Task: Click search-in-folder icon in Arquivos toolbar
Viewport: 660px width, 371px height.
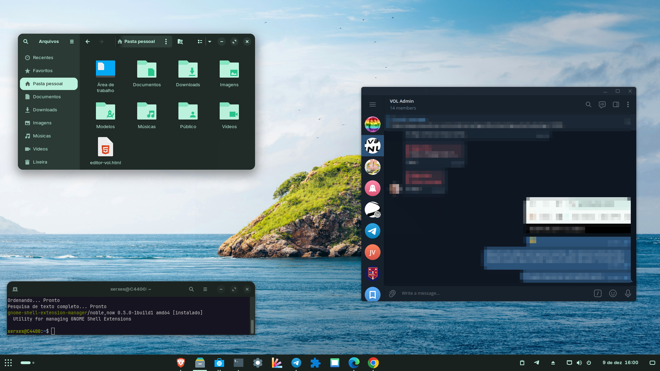Action: pos(180,42)
